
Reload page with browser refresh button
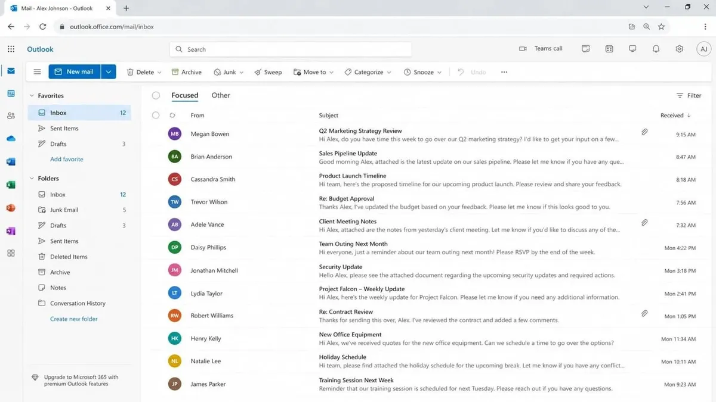click(x=42, y=26)
